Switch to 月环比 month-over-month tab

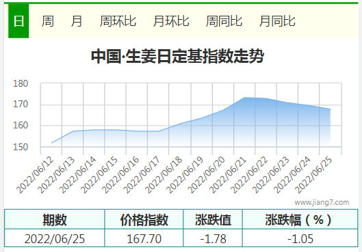(x=171, y=21)
